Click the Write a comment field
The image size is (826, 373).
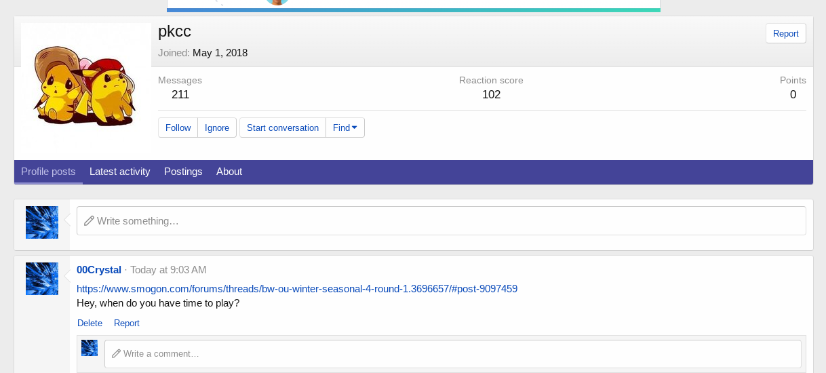[452, 354]
